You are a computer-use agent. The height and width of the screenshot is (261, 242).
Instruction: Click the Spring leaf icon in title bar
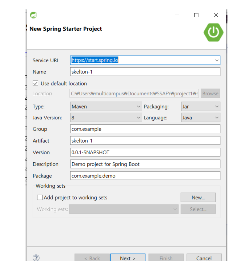(x=33, y=15)
